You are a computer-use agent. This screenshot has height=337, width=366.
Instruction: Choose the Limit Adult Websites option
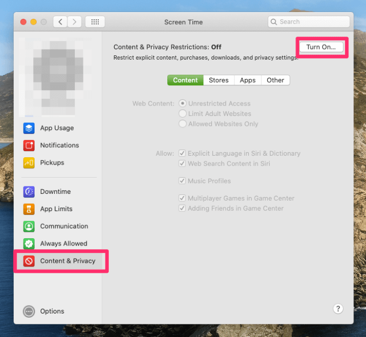(x=183, y=114)
